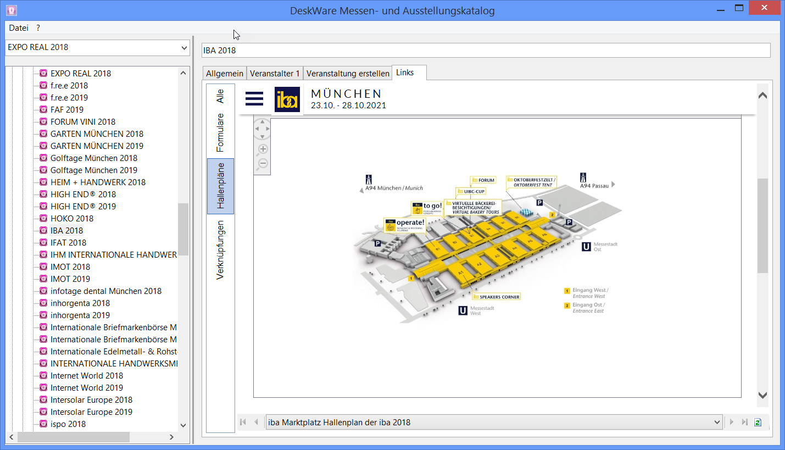Viewport: 785px width, 450px height.
Task: Click tree horizontal scroll right arrow
Action: click(x=171, y=437)
